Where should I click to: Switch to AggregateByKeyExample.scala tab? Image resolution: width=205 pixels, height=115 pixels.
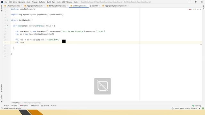coord(116,6)
